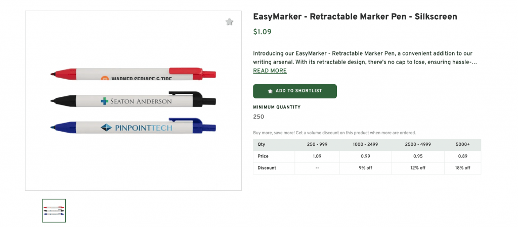Click the product title EasyMarker Retractable Marker Pen
This screenshot has height=227, width=518.
pyautogui.click(x=355, y=17)
